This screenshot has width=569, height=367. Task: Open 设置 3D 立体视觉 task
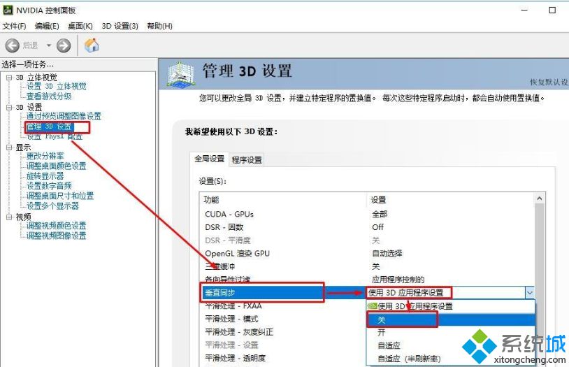coord(57,87)
